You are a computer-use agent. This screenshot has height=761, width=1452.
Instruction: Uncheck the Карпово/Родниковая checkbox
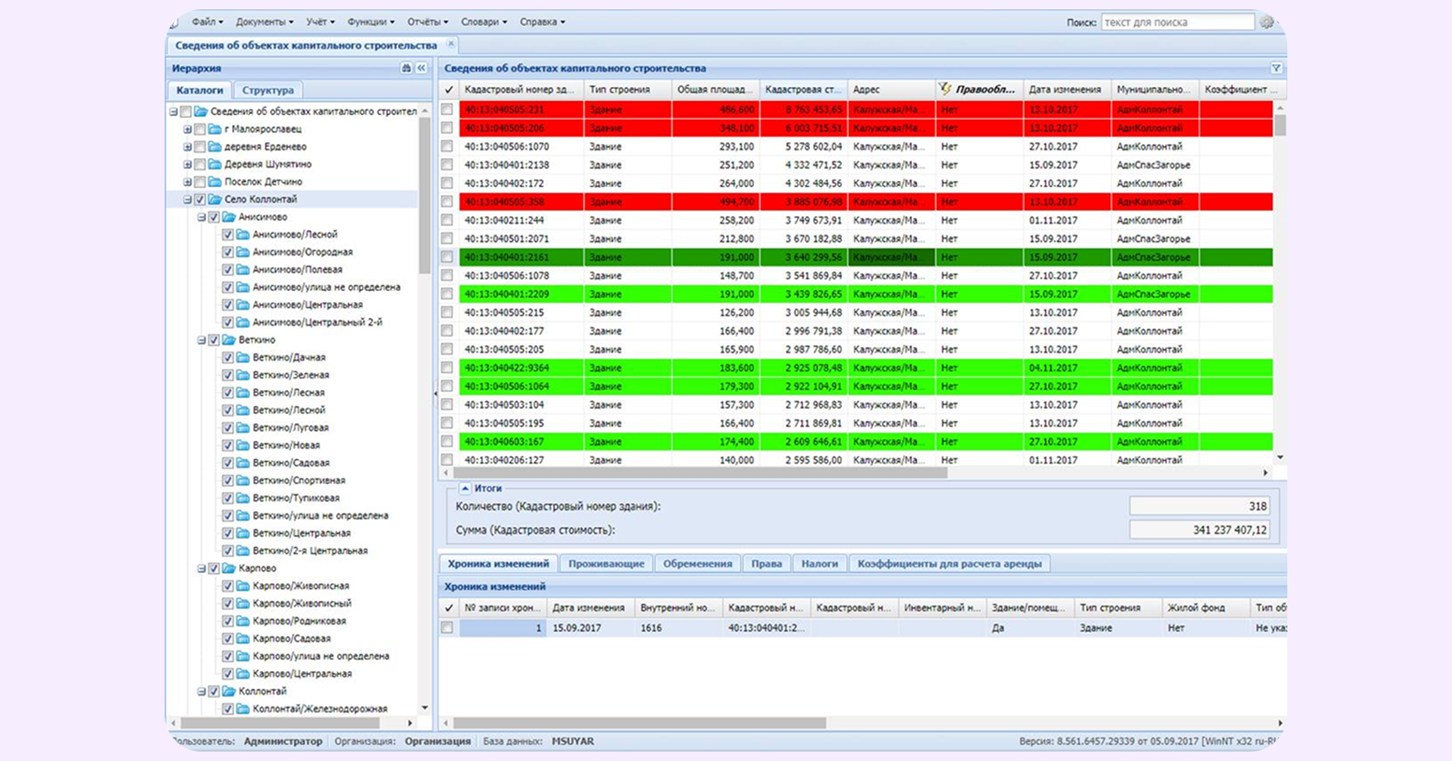(227, 621)
